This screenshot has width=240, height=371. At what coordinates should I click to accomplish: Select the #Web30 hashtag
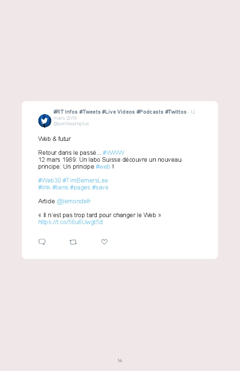49,181
